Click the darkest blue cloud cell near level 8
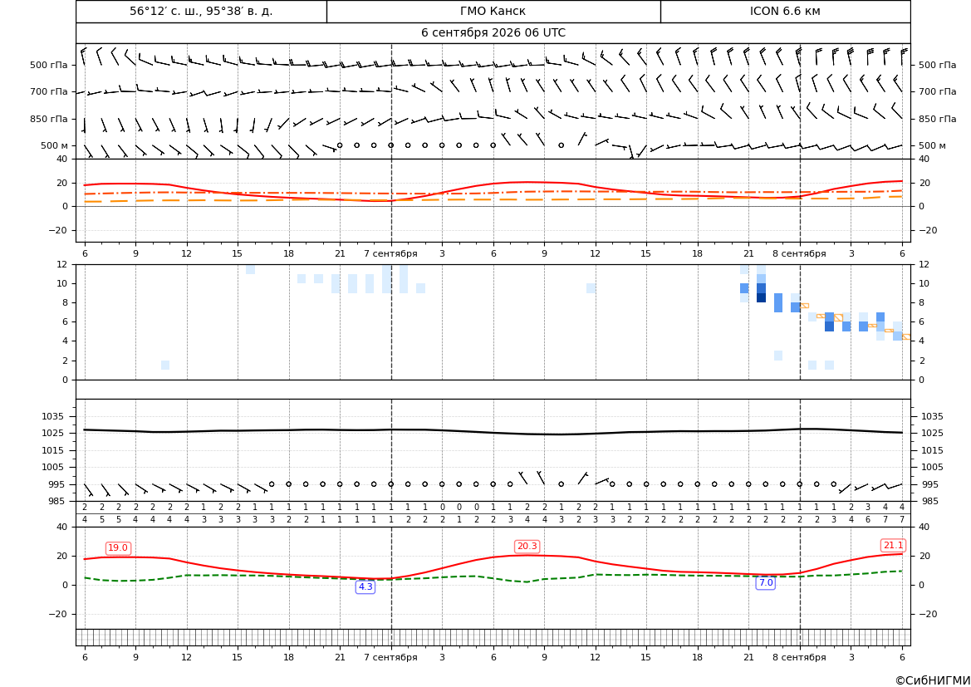The image size is (971, 687). 761,297
